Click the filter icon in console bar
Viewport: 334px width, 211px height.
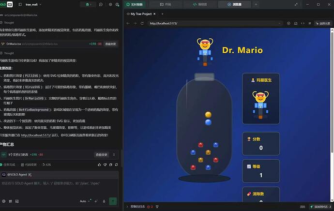(x=157, y=207)
